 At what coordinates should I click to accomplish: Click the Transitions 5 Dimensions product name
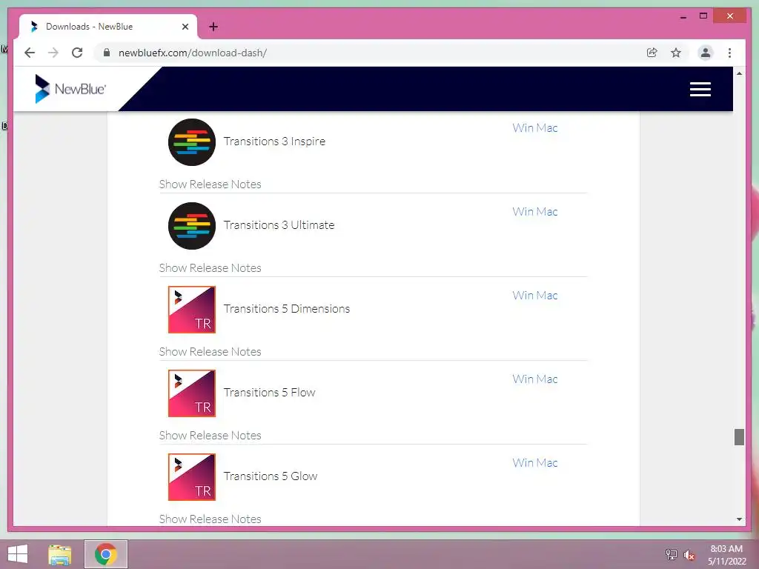pos(287,309)
